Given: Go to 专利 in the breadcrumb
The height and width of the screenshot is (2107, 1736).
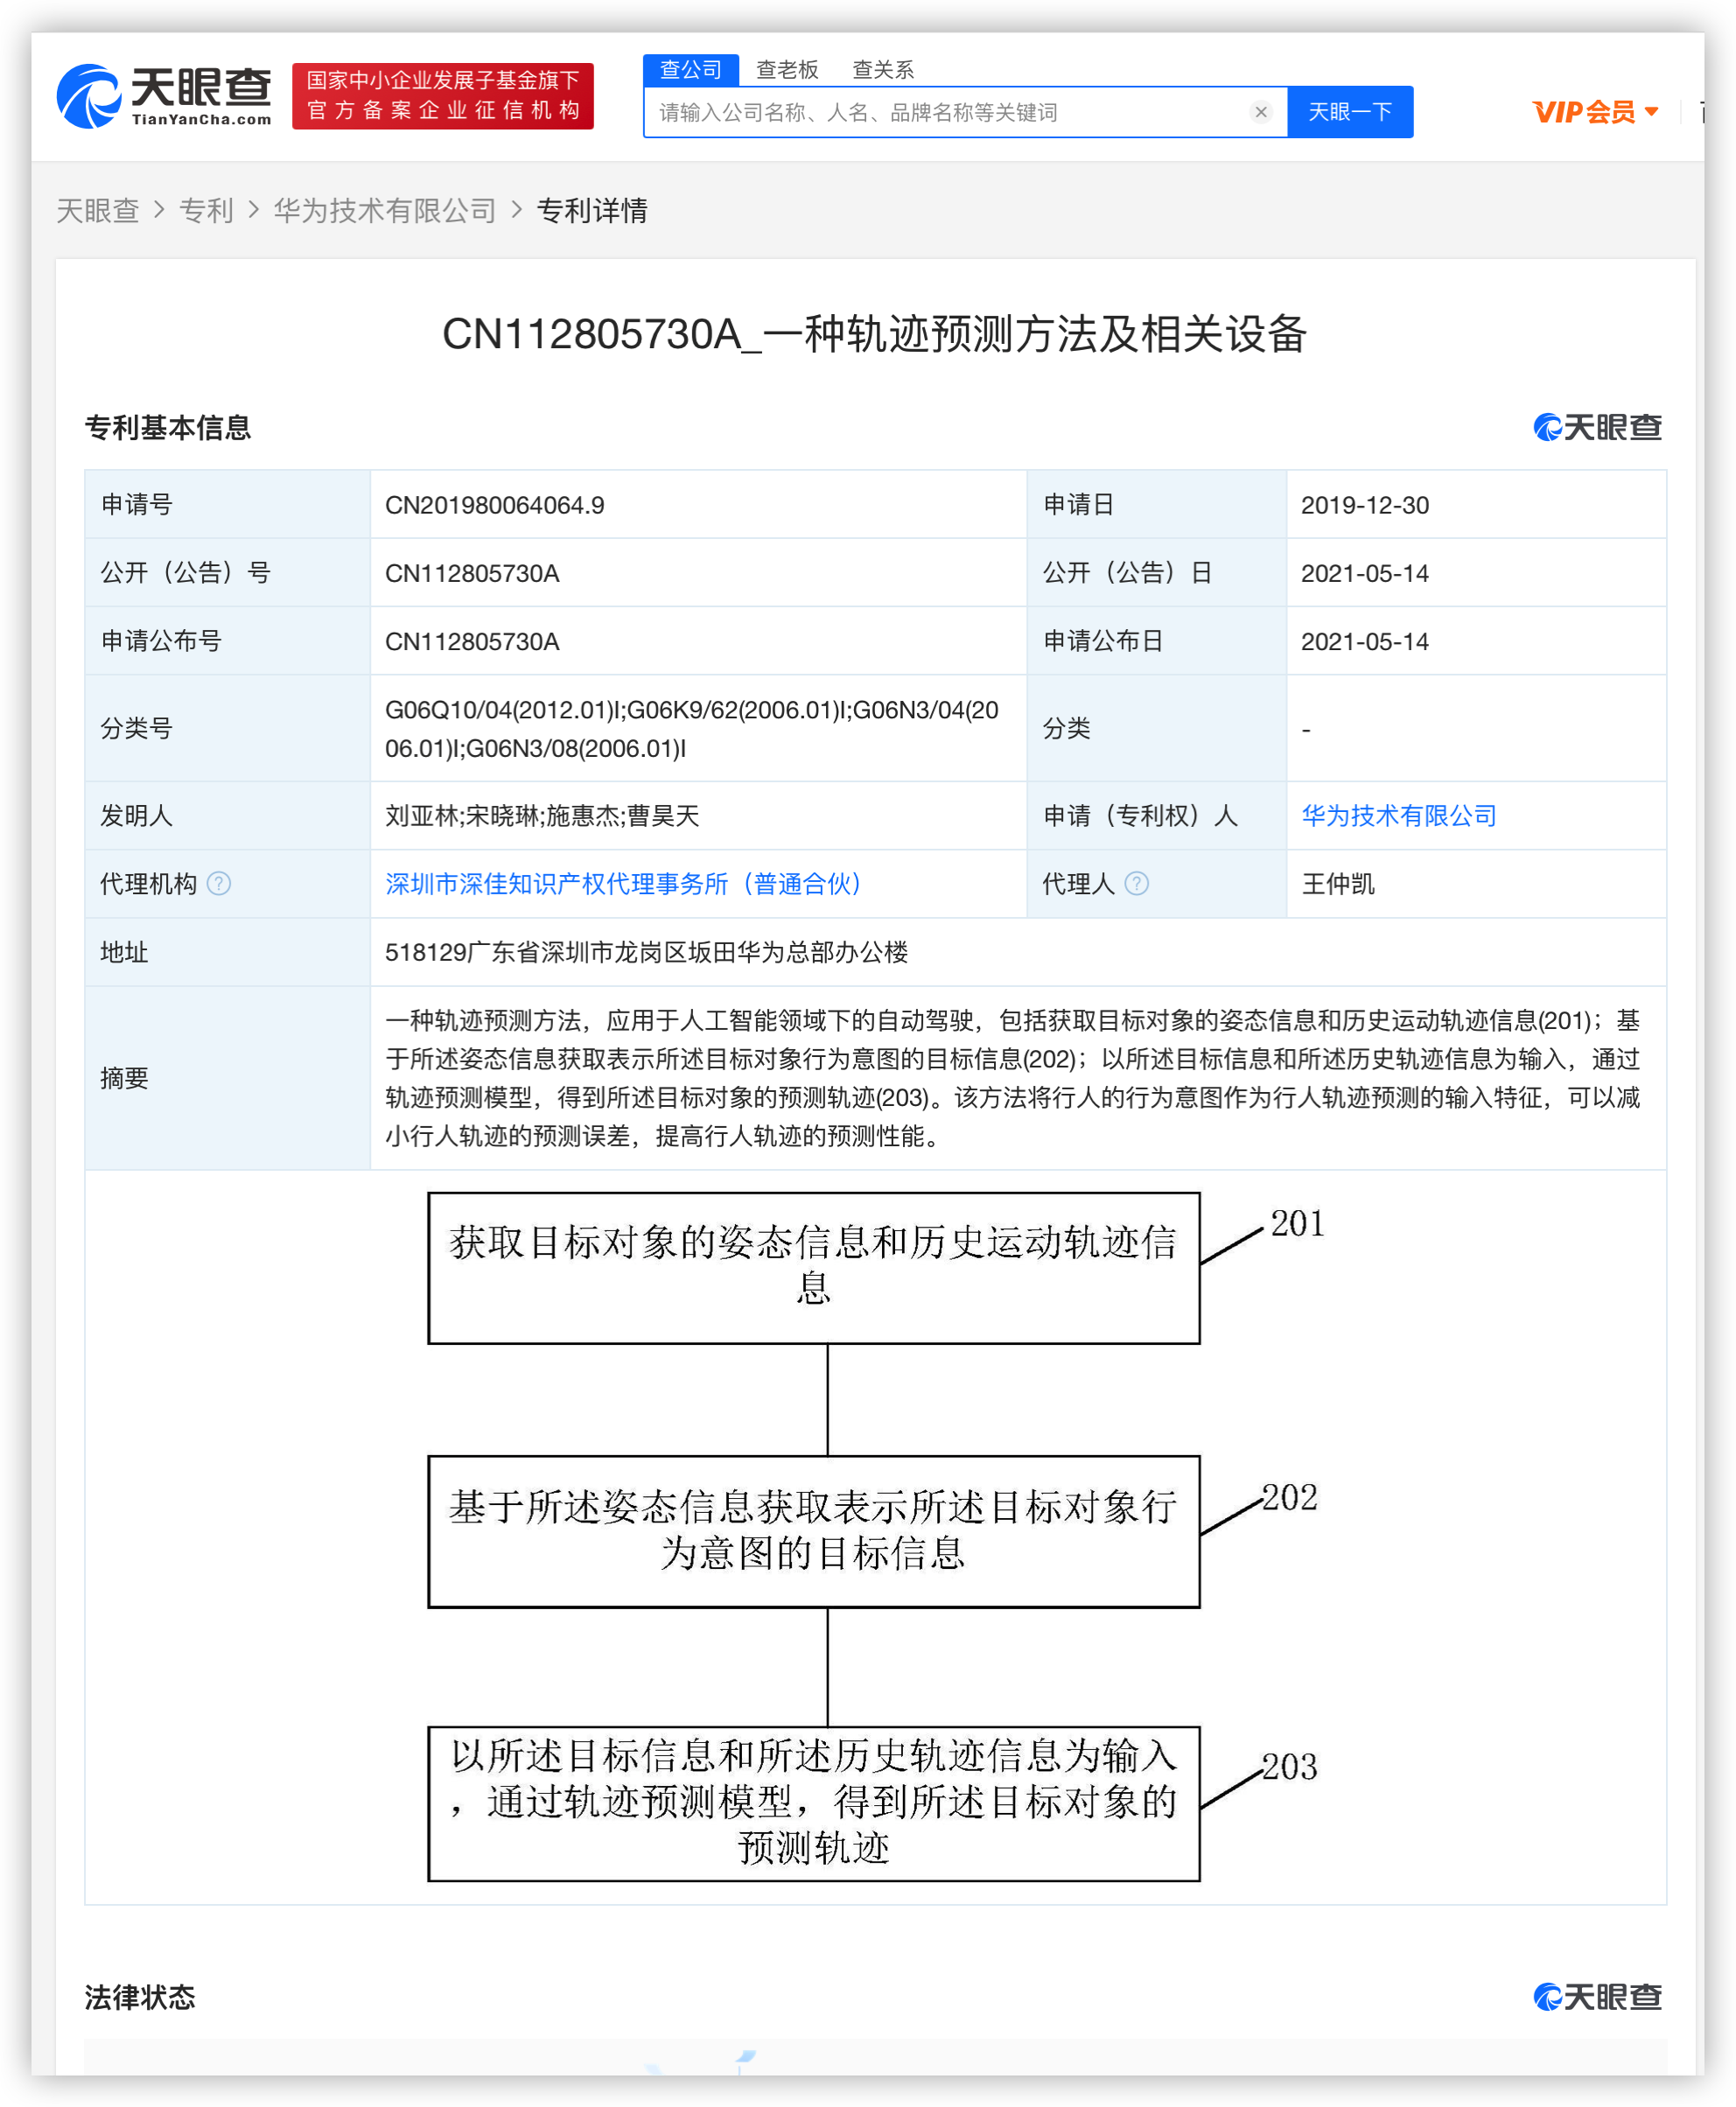Looking at the screenshot, I should pos(206,210).
